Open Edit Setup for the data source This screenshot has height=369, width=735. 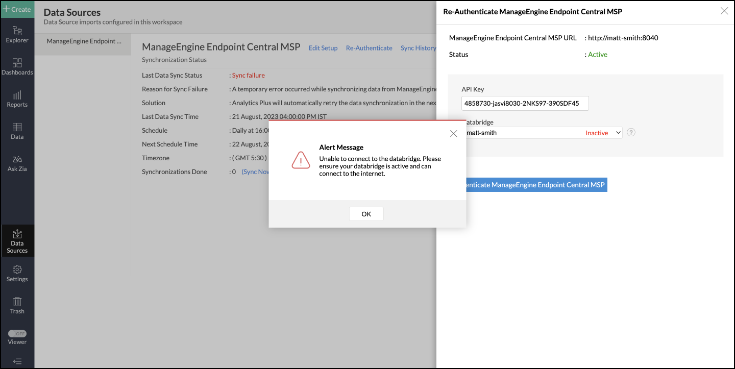click(x=323, y=47)
